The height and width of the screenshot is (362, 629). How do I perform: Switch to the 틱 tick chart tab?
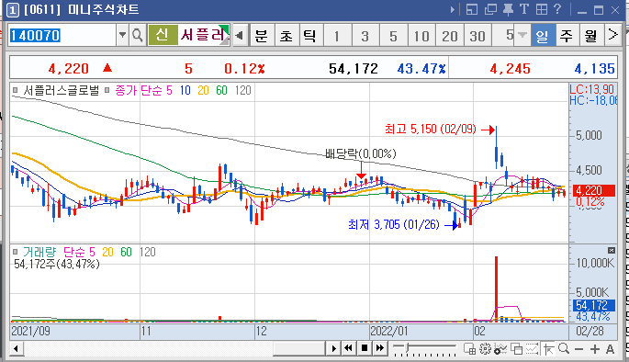(x=310, y=36)
